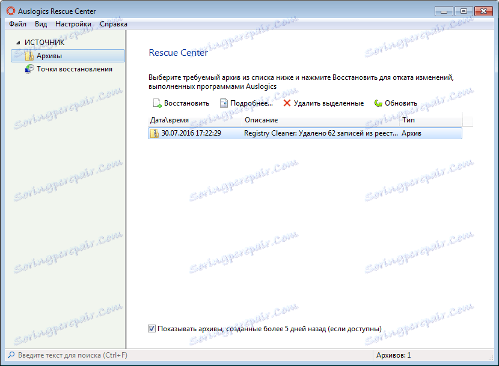This screenshot has height=366, width=499.
Task: Maximize the Rescue Center window
Action: pos(464,11)
